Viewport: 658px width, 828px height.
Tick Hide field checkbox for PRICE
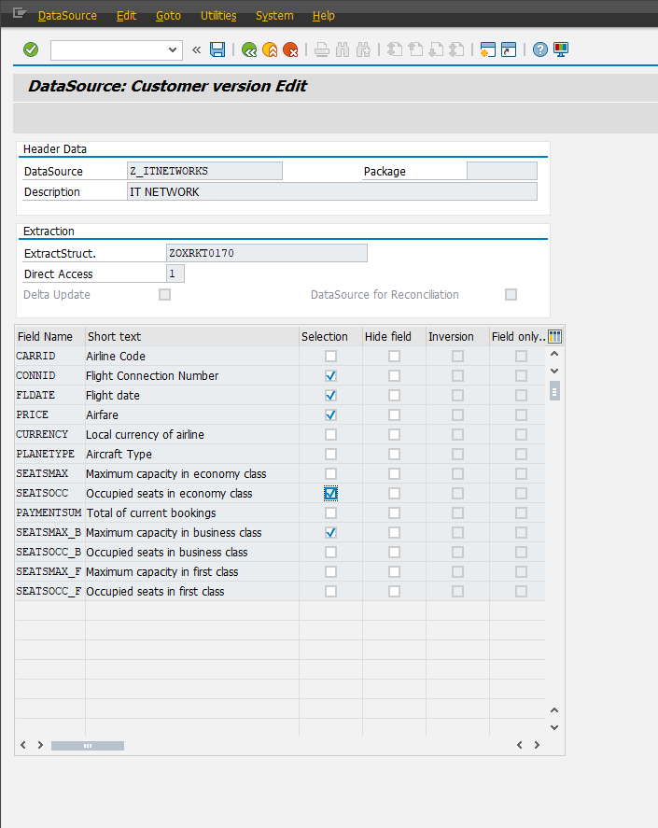(x=395, y=415)
